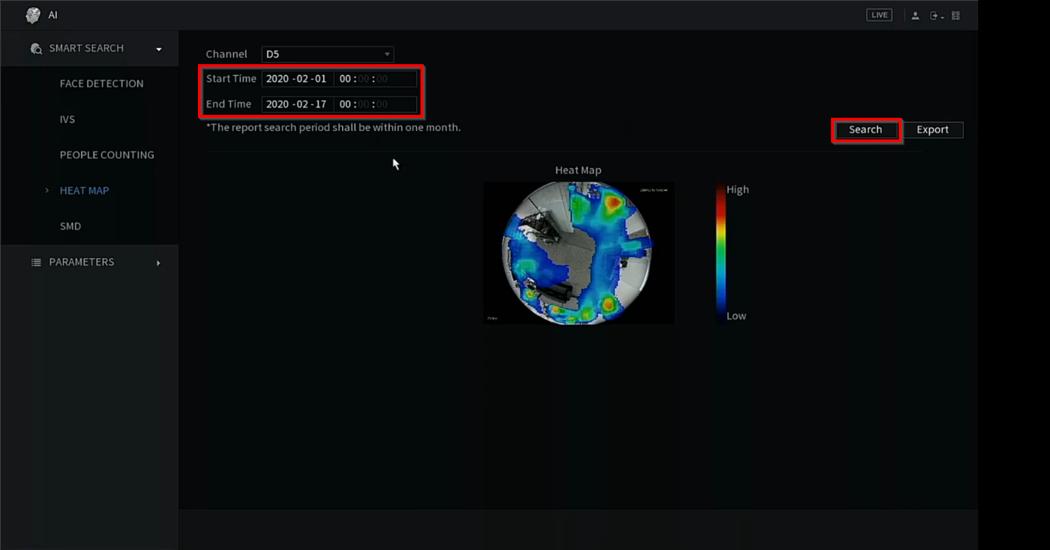Image resolution: width=1050 pixels, height=550 pixels.
Task: Click the QR code icon
Action: coord(955,16)
